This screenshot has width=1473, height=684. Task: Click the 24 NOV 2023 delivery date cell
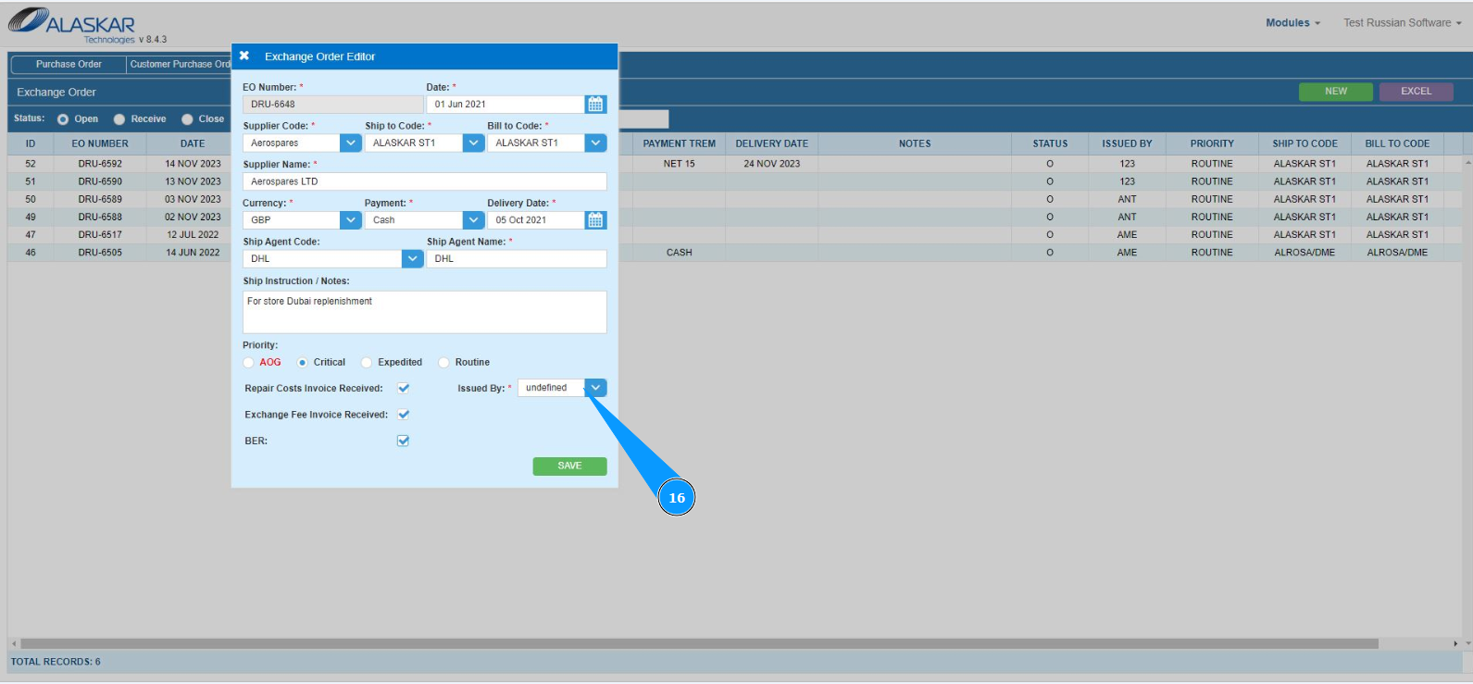coord(772,164)
